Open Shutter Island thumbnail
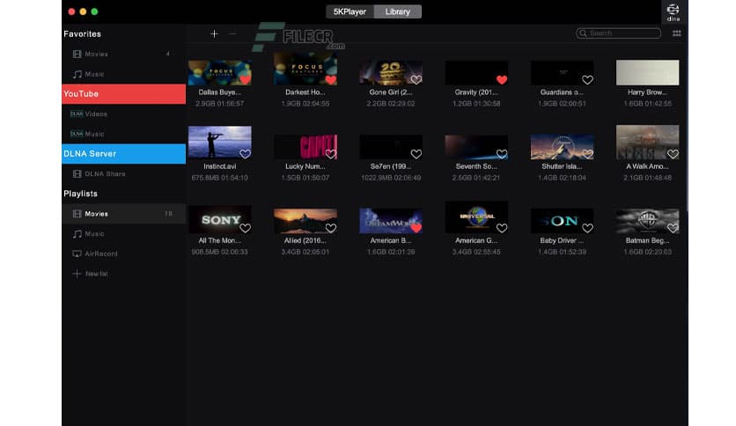This screenshot has width=736, height=426. pos(562,147)
